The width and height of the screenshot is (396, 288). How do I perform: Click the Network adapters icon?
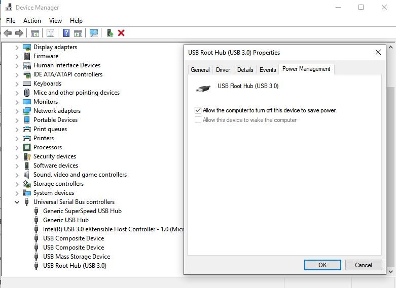pos(27,111)
